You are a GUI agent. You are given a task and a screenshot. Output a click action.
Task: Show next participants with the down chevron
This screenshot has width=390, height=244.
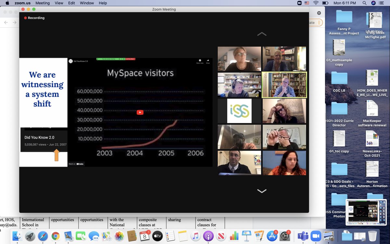[x=262, y=191]
